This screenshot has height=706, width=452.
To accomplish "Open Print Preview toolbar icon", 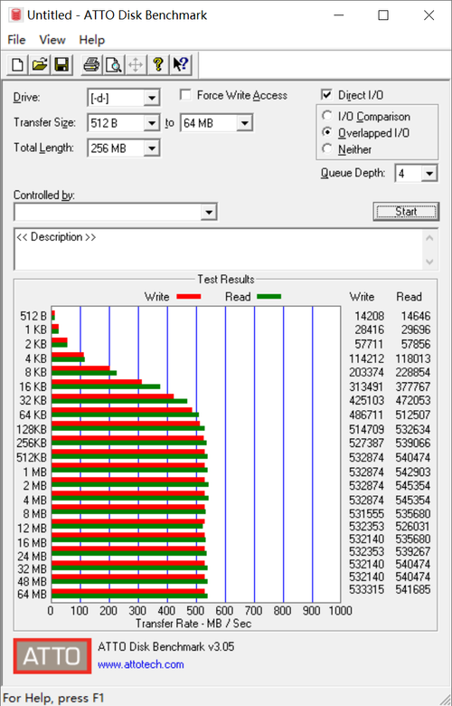I will pyautogui.click(x=113, y=65).
